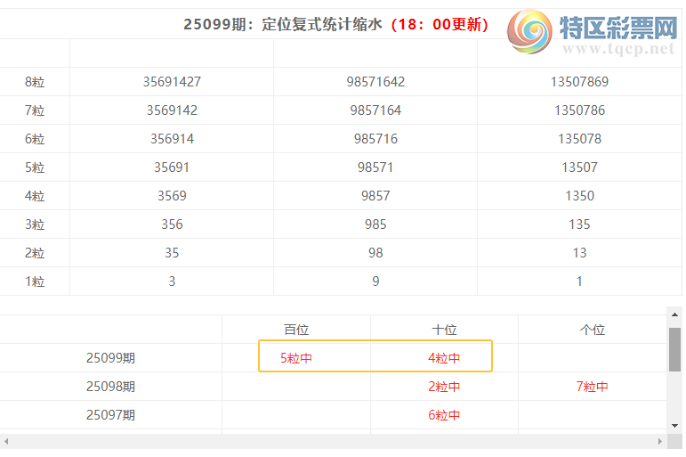Select the 2粒 row value 13
The image size is (686, 457).
[580, 253]
